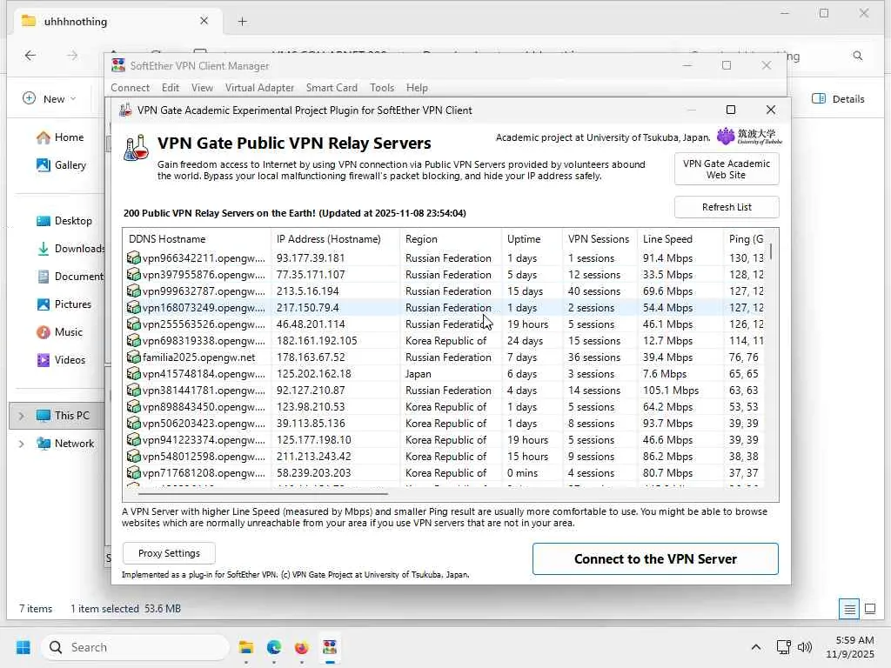891x668 pixels.
Task: Open the Tools menu
Action: coord(382,88)
